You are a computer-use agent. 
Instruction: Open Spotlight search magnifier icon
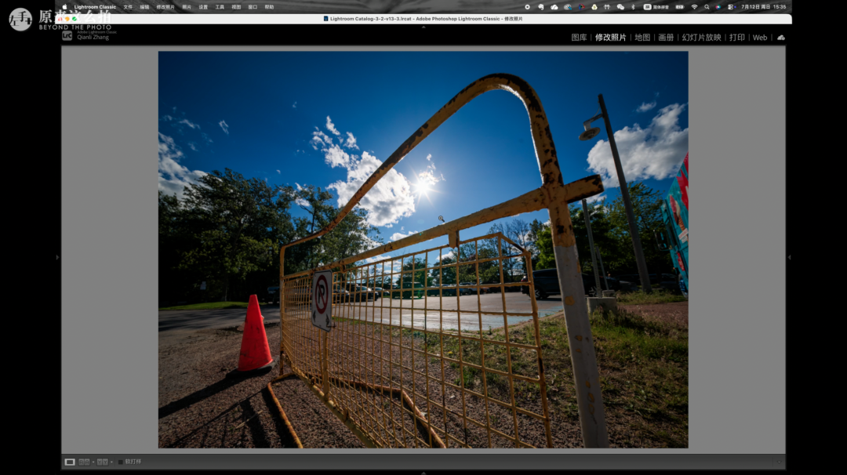point(707,7)
